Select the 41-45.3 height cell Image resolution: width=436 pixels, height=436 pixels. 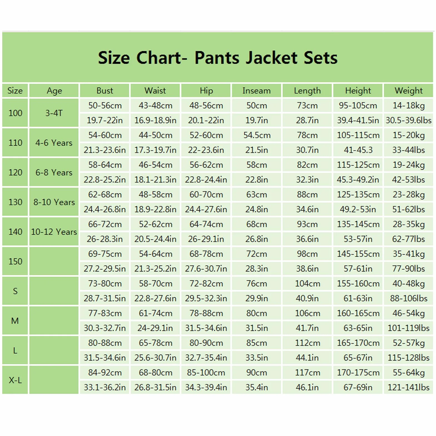pyautogui.click(x=358, y=150)
